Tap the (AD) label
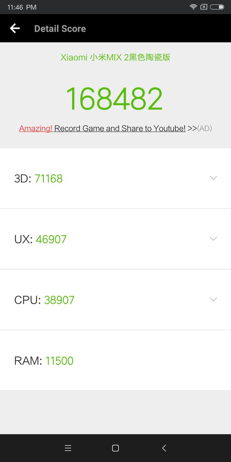This screenshot has width=231, height=462. [205, 128]
